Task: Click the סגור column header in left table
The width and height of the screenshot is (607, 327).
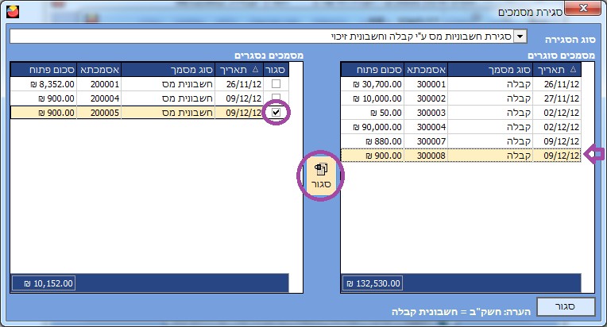Action: (276, 70)
